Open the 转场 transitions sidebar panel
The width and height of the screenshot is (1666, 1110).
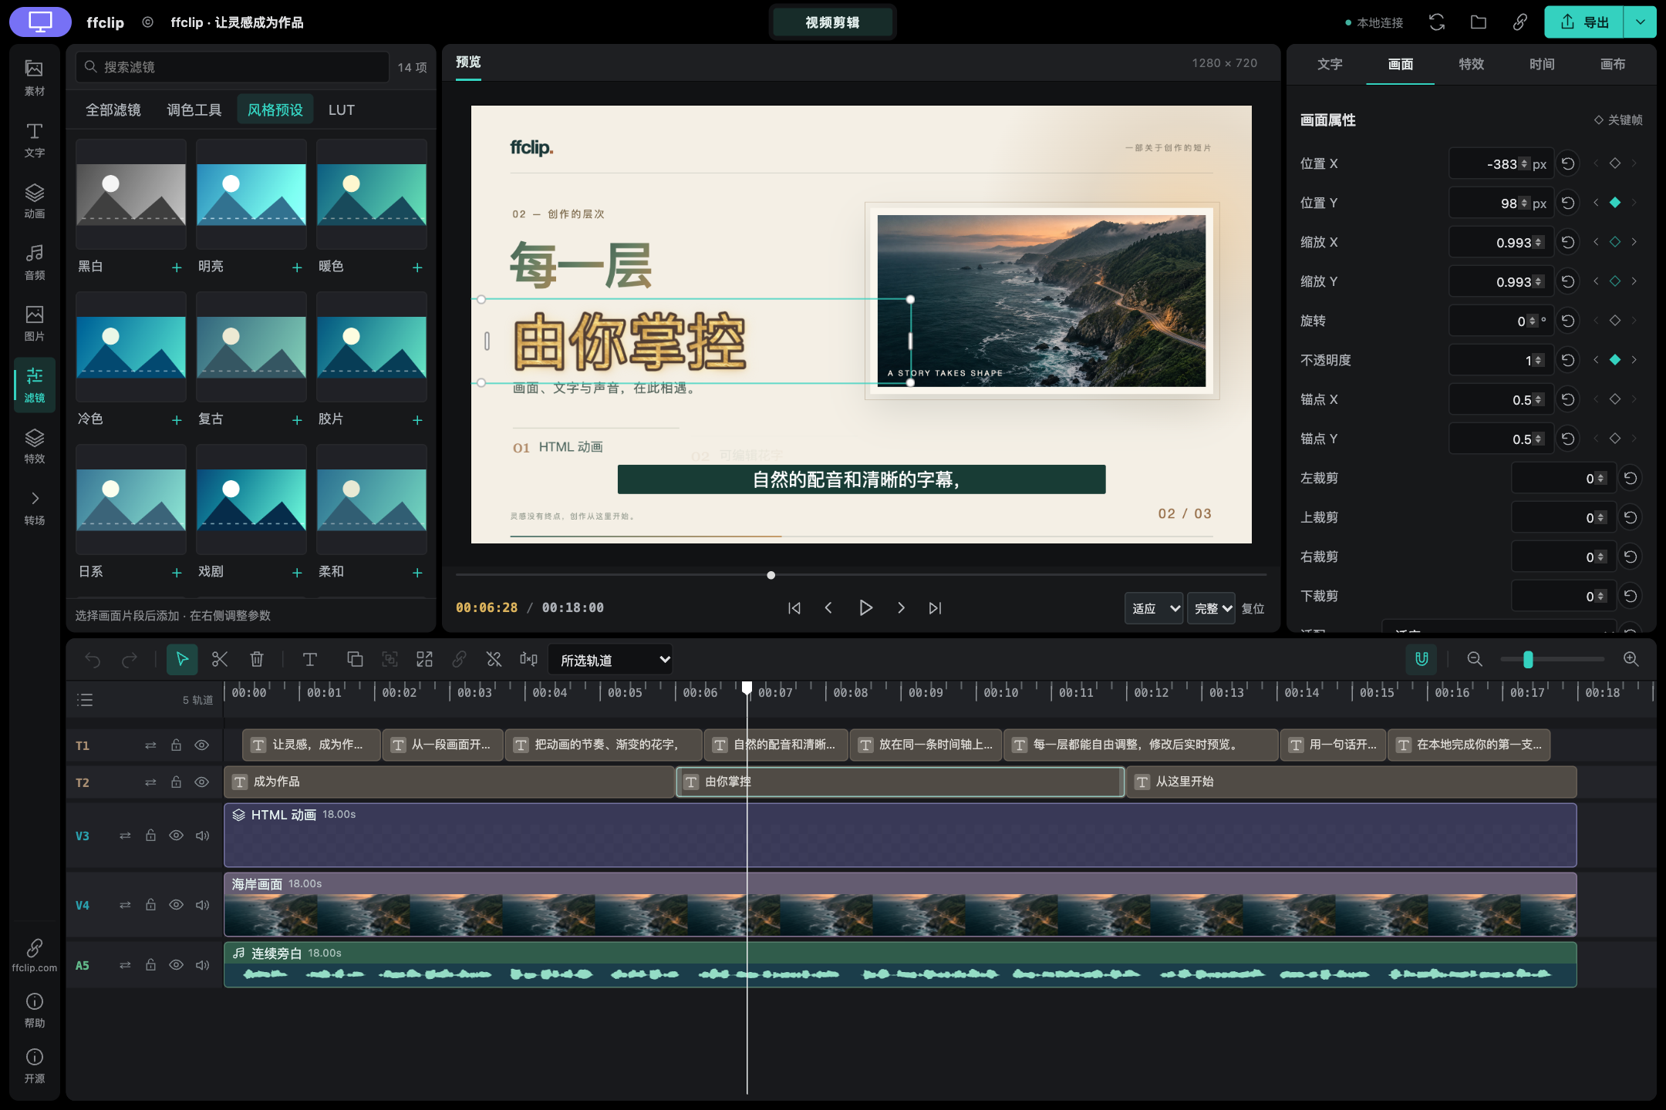tap(35, 507)
